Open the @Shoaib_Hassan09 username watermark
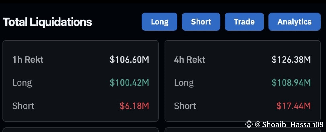 (289, 124)
